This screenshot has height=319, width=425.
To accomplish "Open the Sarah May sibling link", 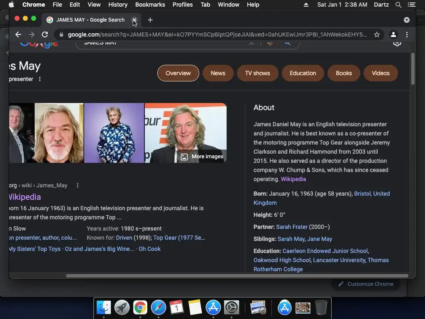I will (x=291, y=239).
